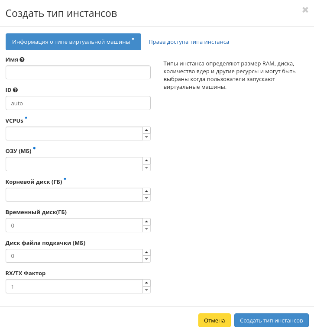Increment Корневой диск (ГБ) spinner up

tap(147, 191)
